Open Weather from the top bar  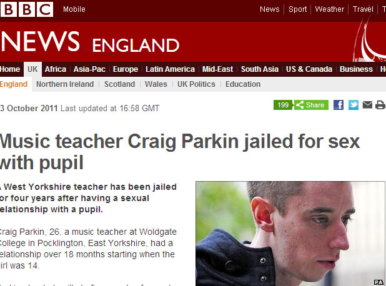pyautogui.click(x=329, y=9)
